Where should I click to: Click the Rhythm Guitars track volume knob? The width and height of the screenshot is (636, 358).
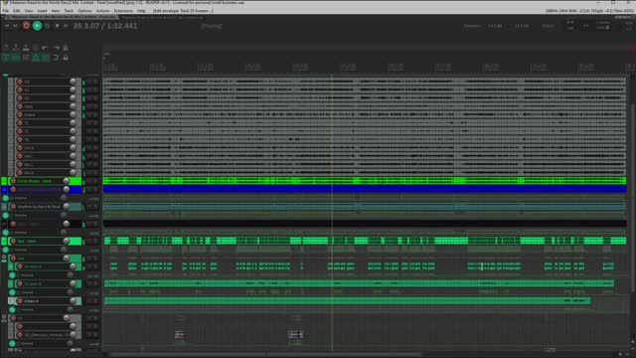(67, 207)
